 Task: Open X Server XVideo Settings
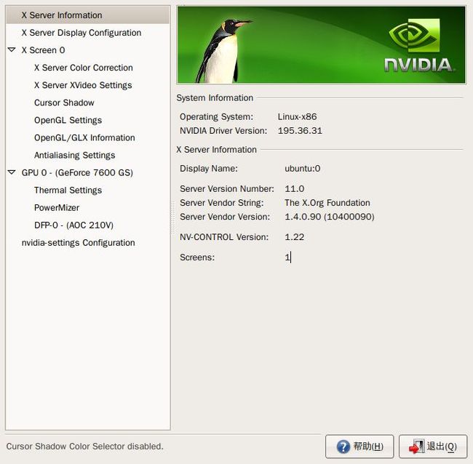coord(83,85)
